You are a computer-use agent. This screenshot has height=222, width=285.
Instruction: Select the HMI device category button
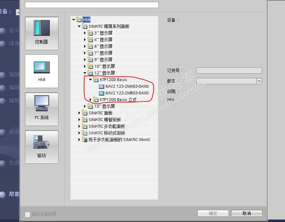[x=42, y=71]
